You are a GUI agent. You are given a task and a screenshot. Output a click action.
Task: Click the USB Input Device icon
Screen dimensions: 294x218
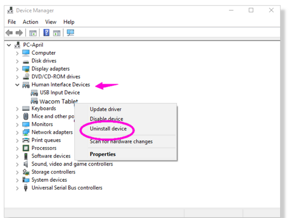coord(34,93)
